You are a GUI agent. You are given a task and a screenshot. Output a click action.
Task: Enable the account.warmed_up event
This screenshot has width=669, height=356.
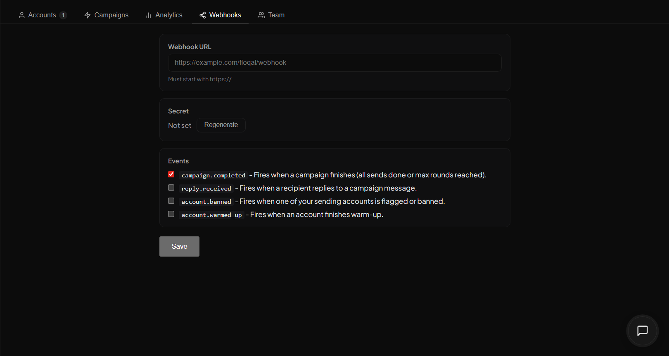(x=171, y=214)
